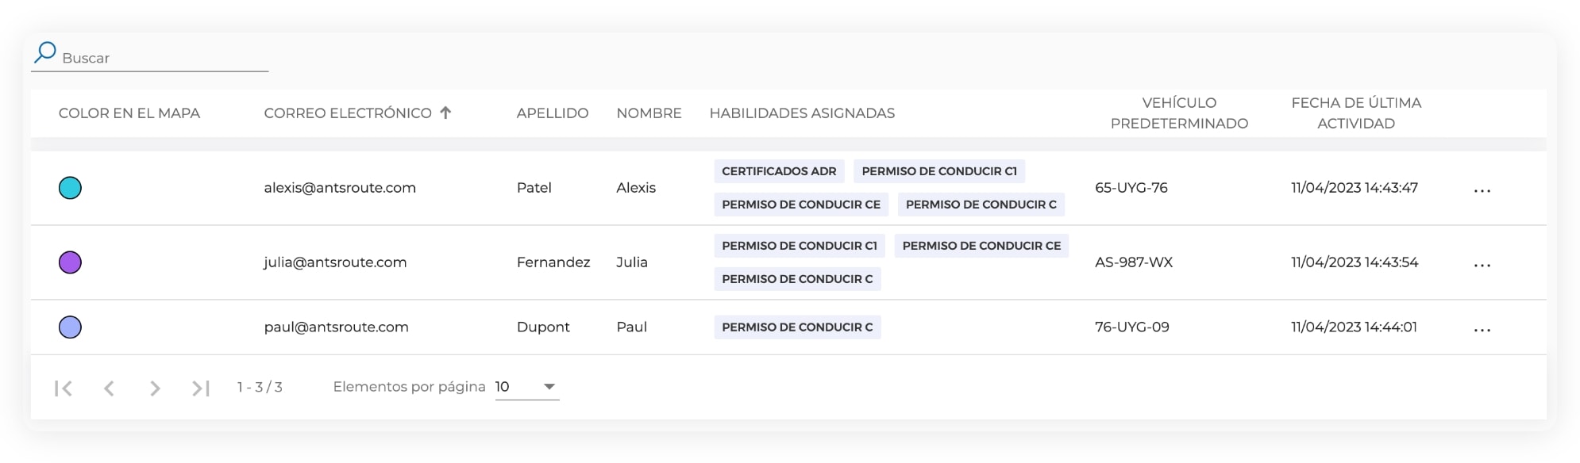Click the search magnifier icon
The height and width of the screenshot is (463, 1580).
(x=45, y=52)
